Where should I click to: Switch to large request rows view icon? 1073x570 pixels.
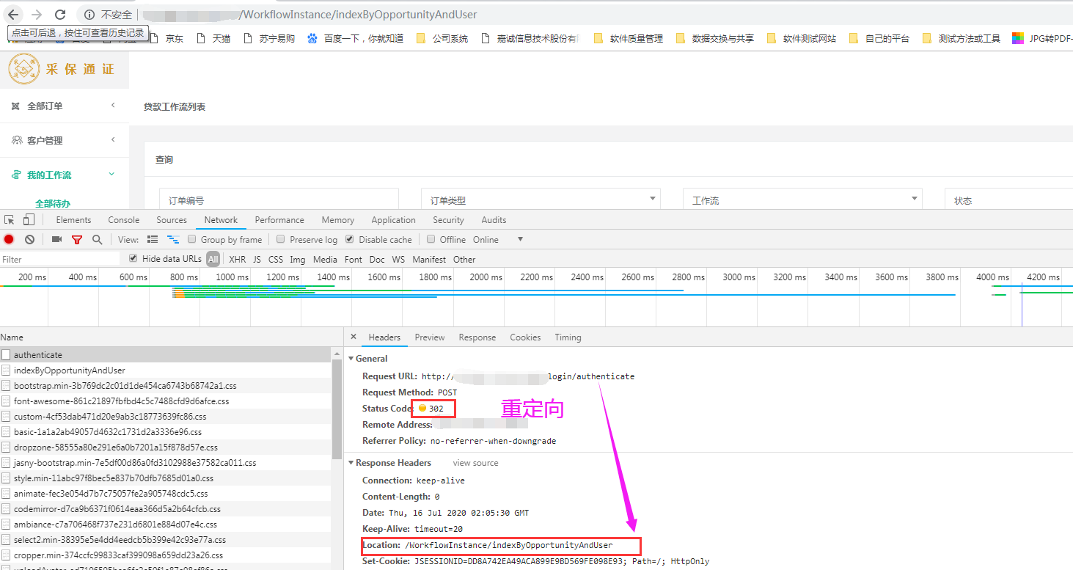coord(152,239)
